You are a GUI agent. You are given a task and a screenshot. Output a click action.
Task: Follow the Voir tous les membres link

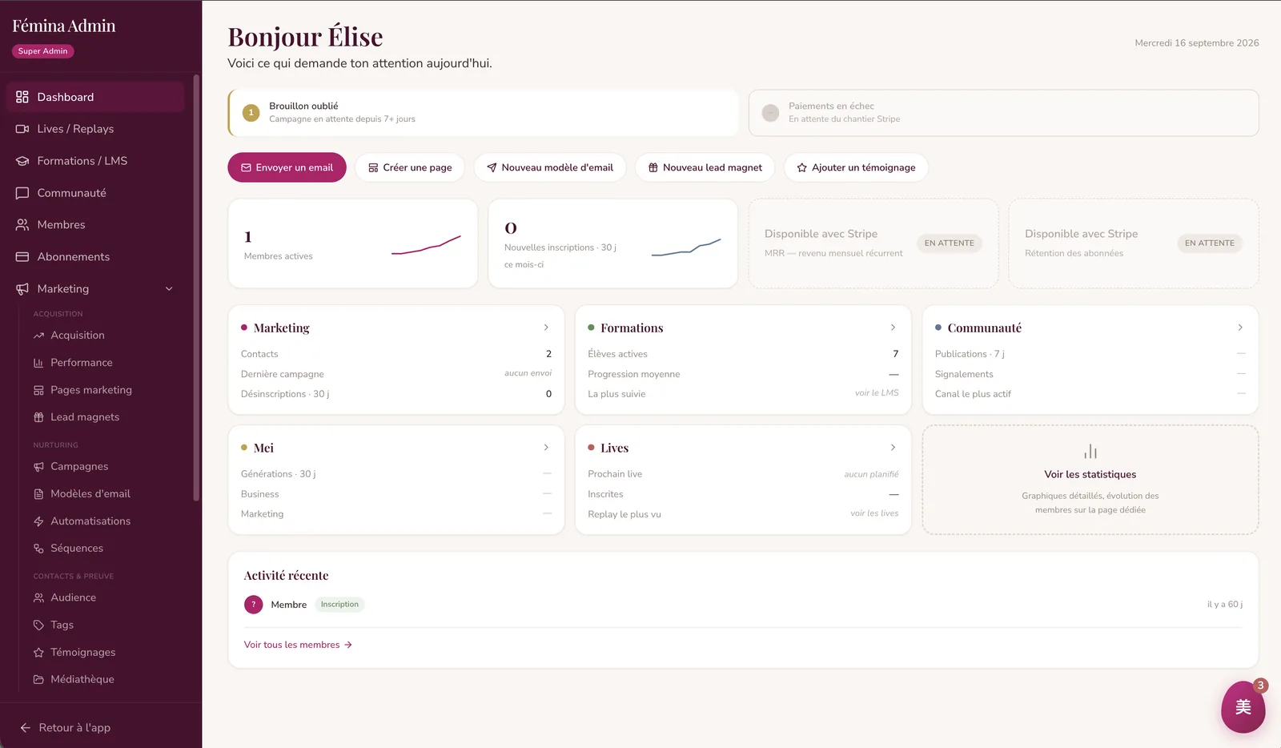298,645
